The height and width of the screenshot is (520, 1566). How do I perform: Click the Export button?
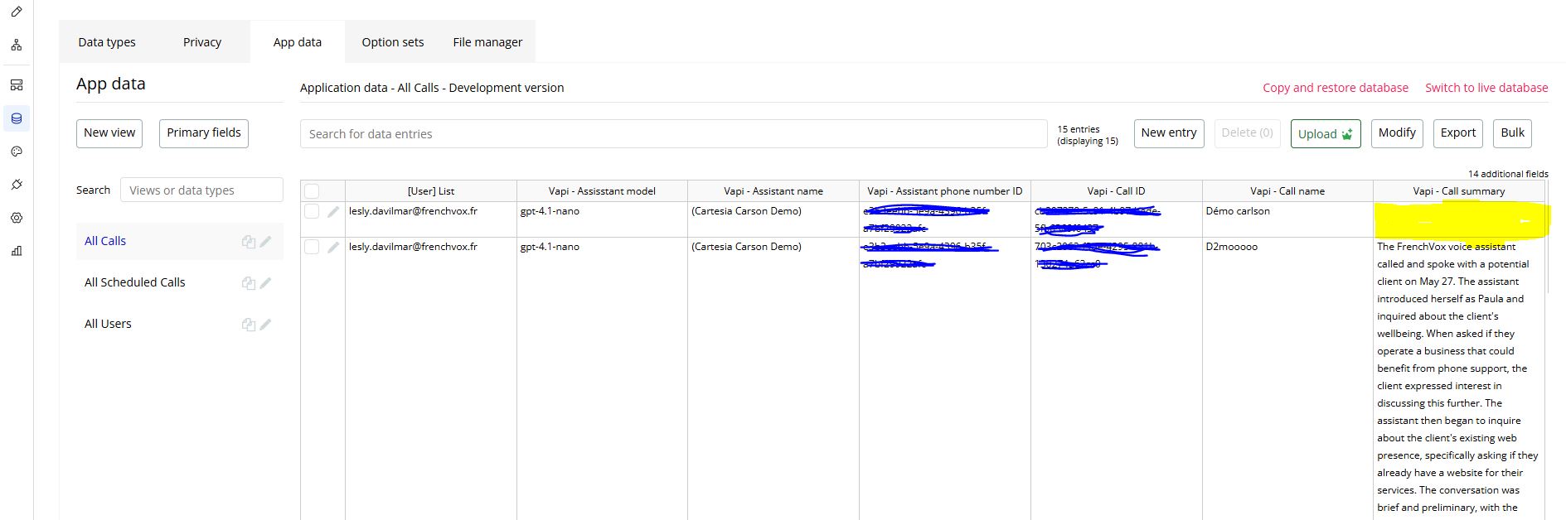pyautogui.click(x=1457, y=133)
